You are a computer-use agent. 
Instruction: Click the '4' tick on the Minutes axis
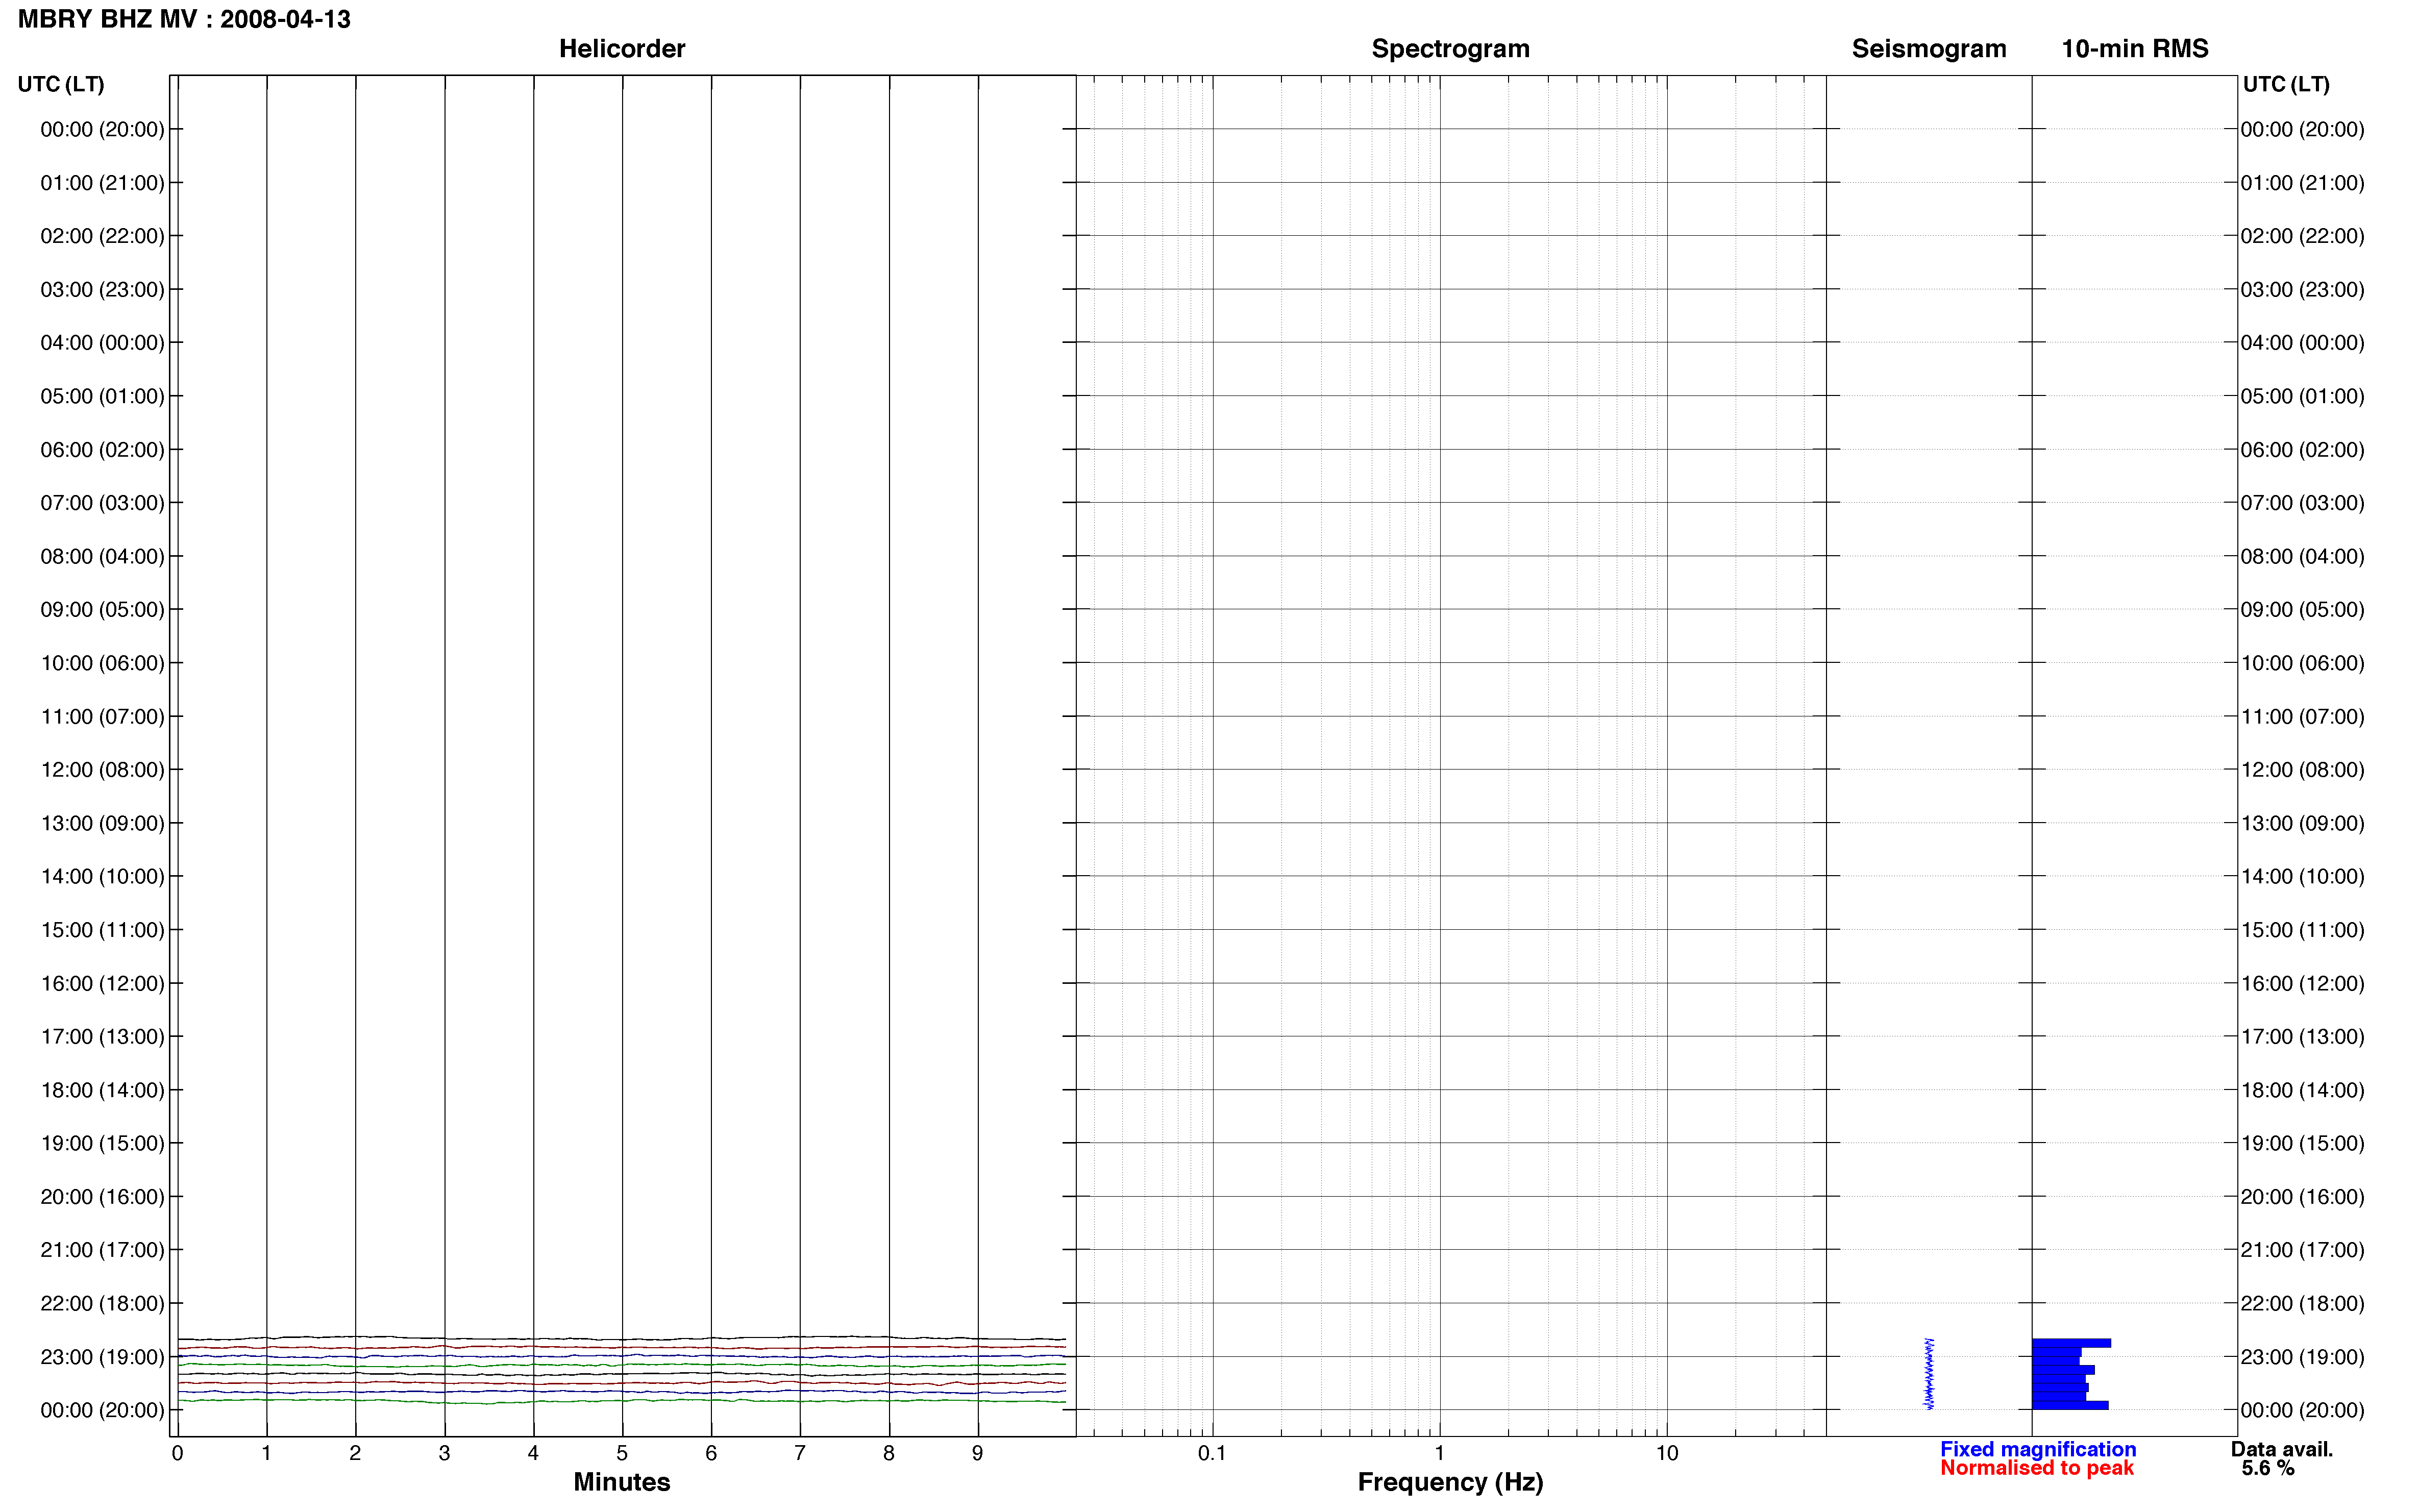[x=533, y=1453]
